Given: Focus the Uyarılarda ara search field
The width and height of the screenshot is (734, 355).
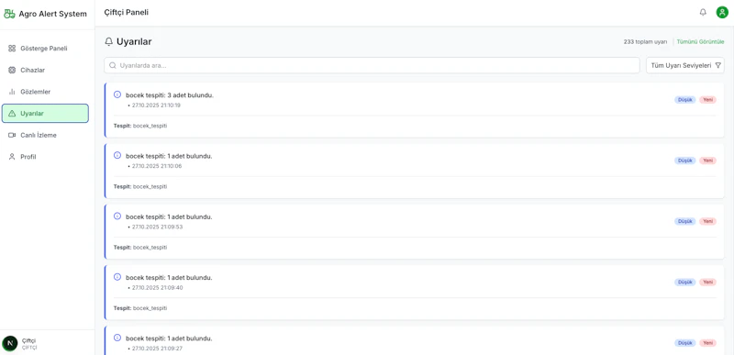Looking at the screenshot, I should [x=372, y=65].
